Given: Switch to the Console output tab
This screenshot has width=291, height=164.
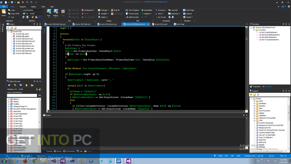Looking at the screenshot, I should point(48,151).
